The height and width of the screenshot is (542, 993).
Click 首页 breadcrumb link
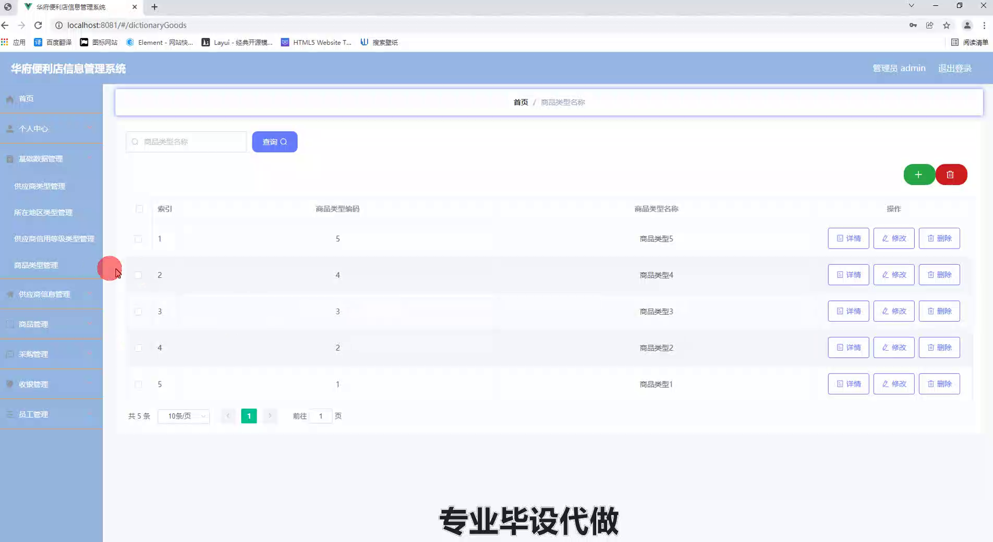pos(520,102)
